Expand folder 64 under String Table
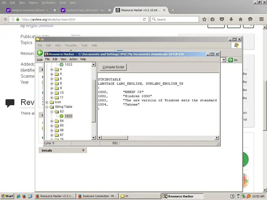267x200 pixels. (52, 121)
